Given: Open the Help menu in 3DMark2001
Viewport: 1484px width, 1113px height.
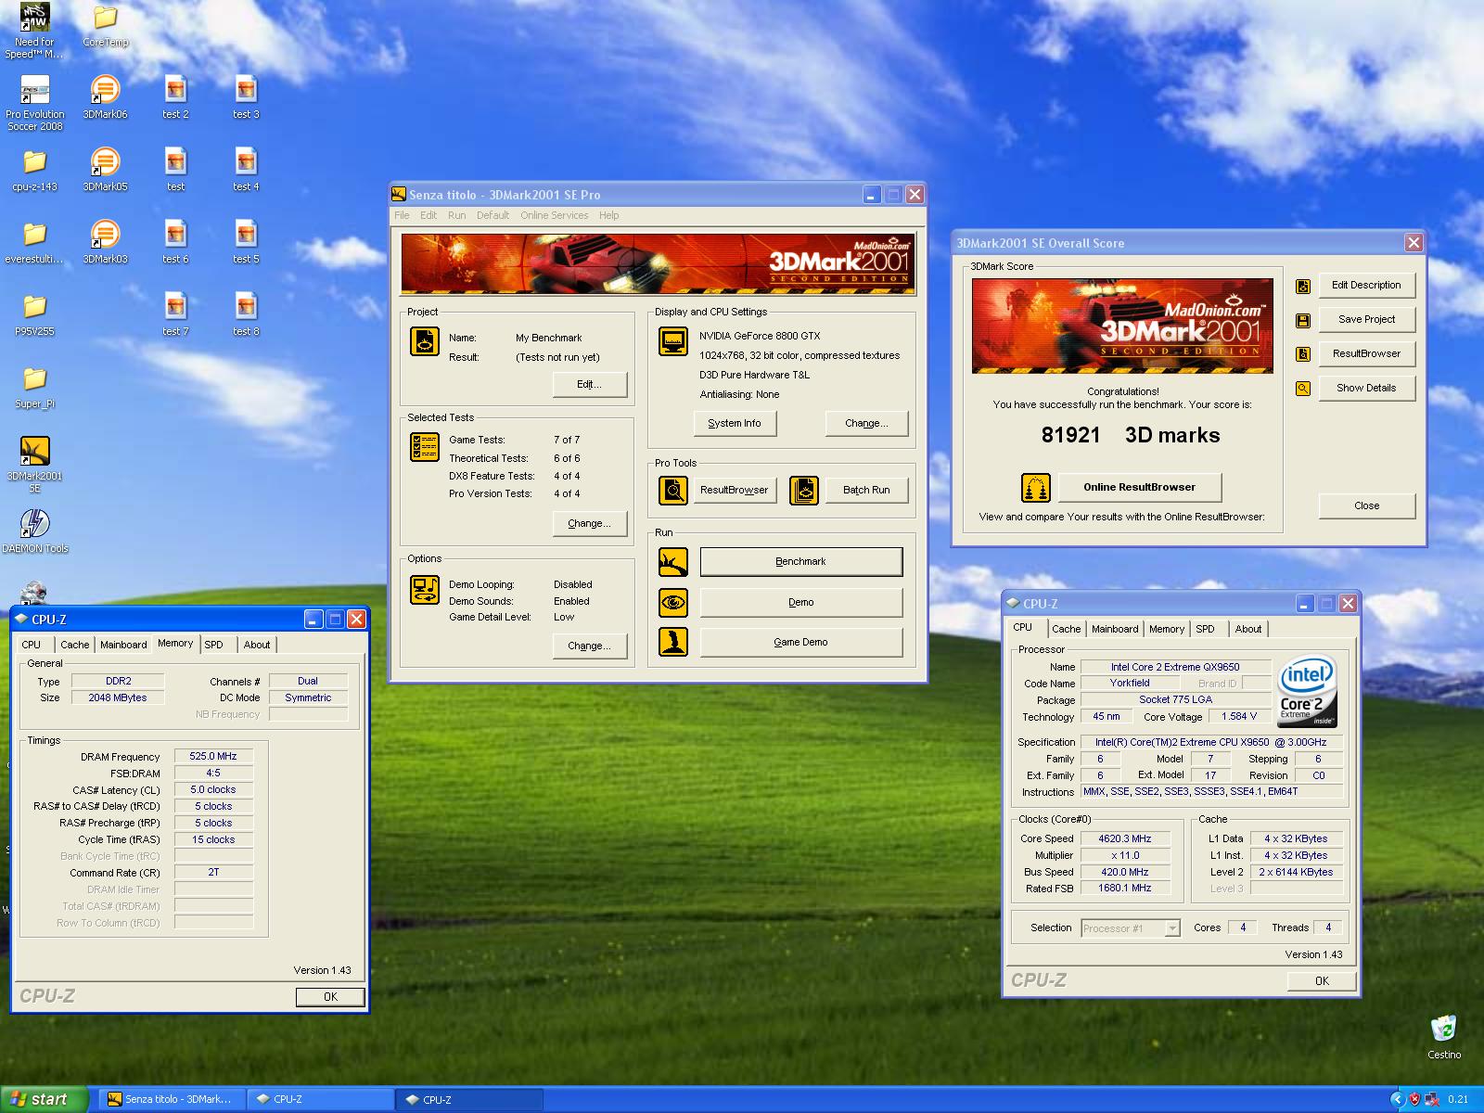Looking at the screenshot, I should pyautogui.click(x=608, y=215).
